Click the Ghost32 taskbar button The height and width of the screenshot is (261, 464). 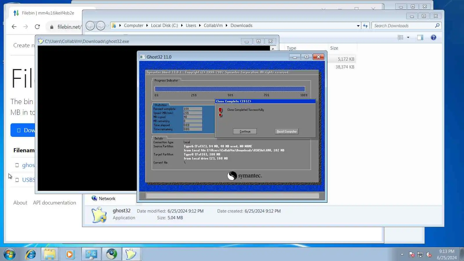(x=131, y=254)
